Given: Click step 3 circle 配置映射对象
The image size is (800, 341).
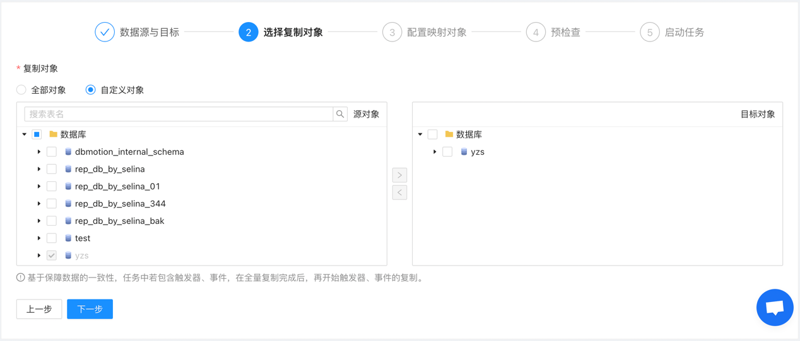Looking at the screenshot, I should click(x=392, y=32).
